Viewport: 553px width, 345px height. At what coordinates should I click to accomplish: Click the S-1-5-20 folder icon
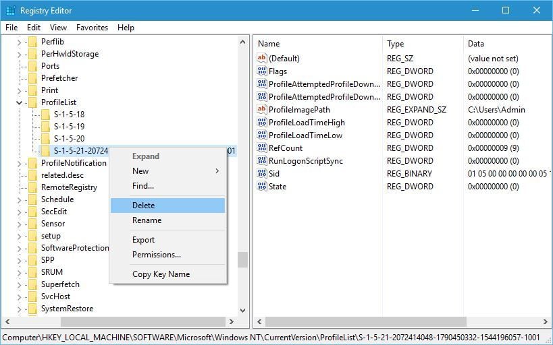[45, 139]
